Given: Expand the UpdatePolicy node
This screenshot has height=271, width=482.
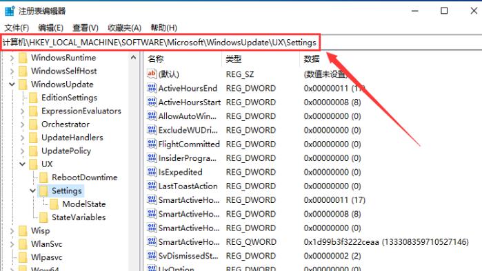Looking at the screenshot, I should pyautogui.click(x=22, y=151).
